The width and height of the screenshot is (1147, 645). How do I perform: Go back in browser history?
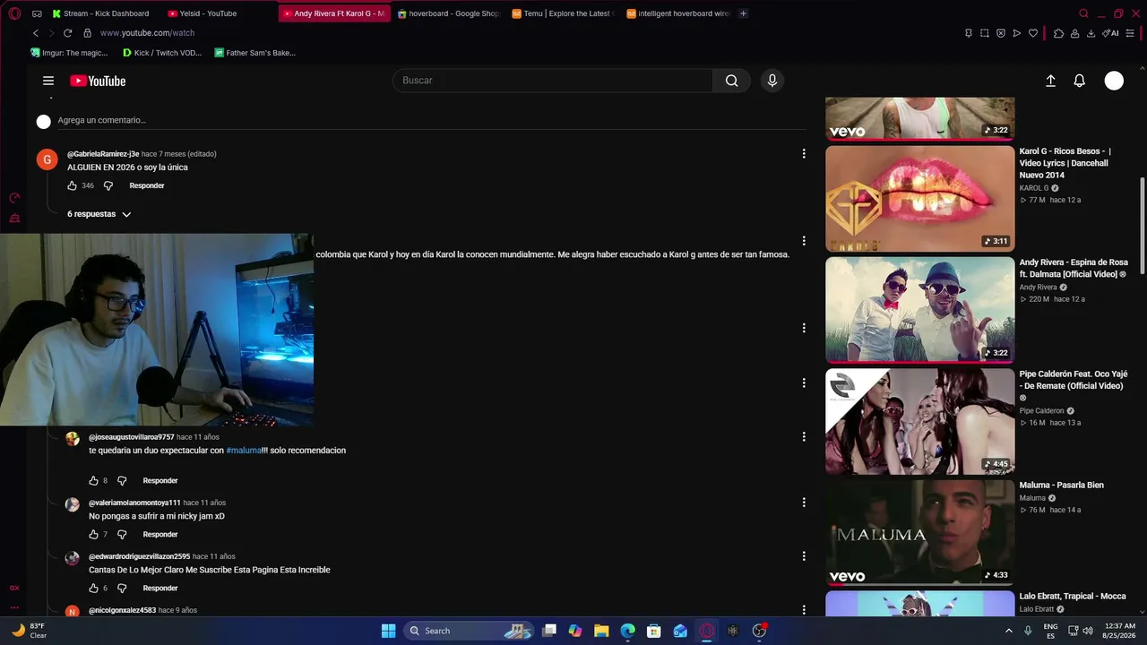coord(36,33)
